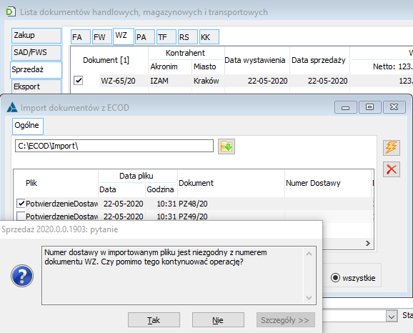Minimize the Import dokumentów z ECOD window
413x333 pixels.
(346, 107)
